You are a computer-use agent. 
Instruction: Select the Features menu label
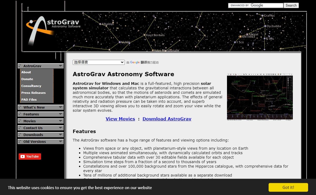[31, 114]
